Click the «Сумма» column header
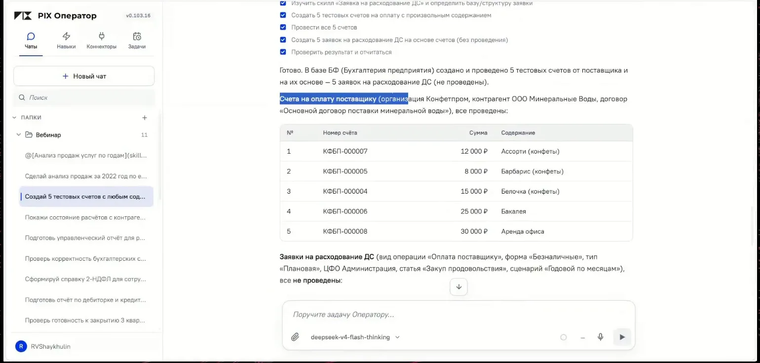This screenshot has height=363, width=760. pyautogui.click(x=478, y=133)
